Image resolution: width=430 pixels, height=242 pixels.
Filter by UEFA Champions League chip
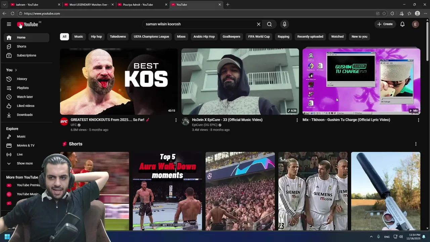[152, 37]
